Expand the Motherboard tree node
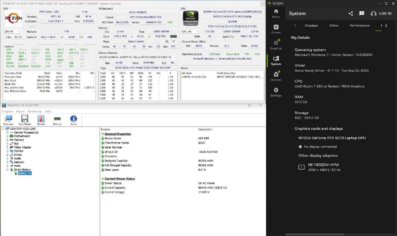This screenshot has height=236, width=397. [x=7, y=136]
